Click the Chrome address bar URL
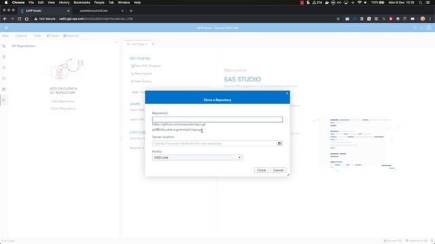Screen dimensions: 435x244 (96, 19)
